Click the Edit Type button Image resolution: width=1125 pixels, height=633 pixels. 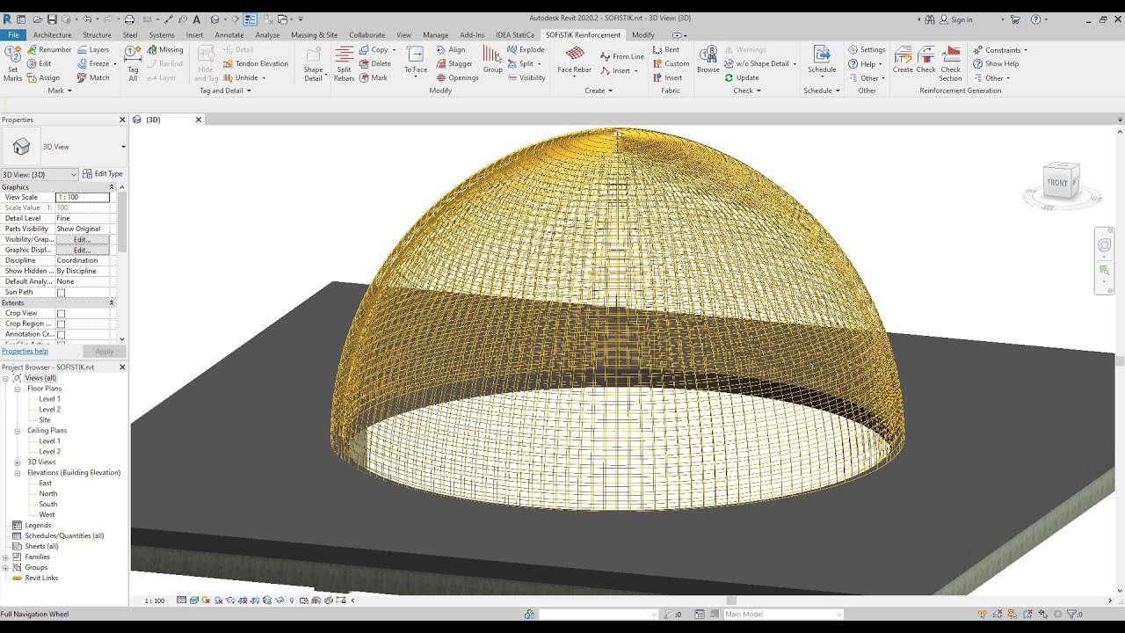pos(102,173)
